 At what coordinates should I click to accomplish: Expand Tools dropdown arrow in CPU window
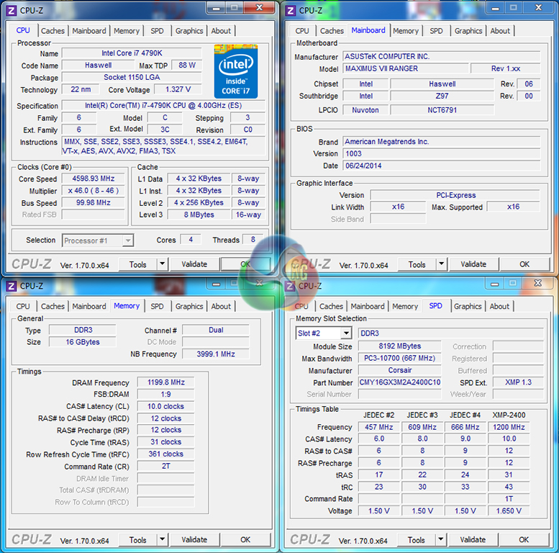[x=162, y=264]
